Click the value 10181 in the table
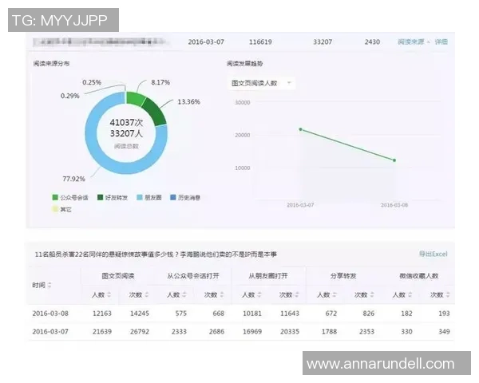This screenshot has height=383, width=479. pyautogui.click(x=252, y=314)
